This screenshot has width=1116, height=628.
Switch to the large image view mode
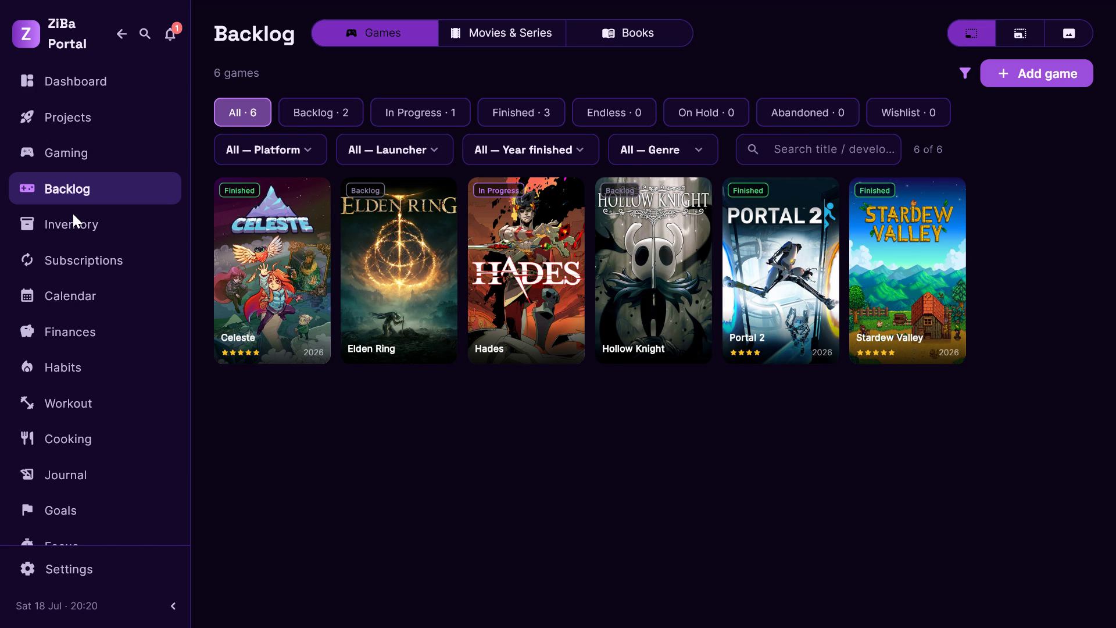pos(1069,33)
